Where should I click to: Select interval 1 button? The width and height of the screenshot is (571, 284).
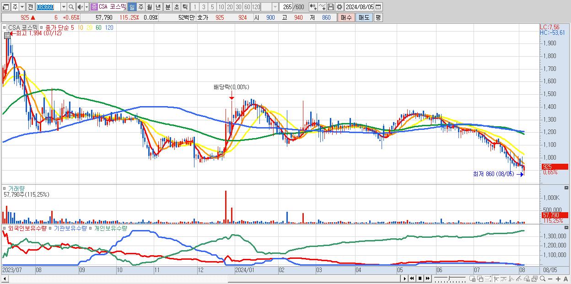pyautogui.click(x=194, y=7)
